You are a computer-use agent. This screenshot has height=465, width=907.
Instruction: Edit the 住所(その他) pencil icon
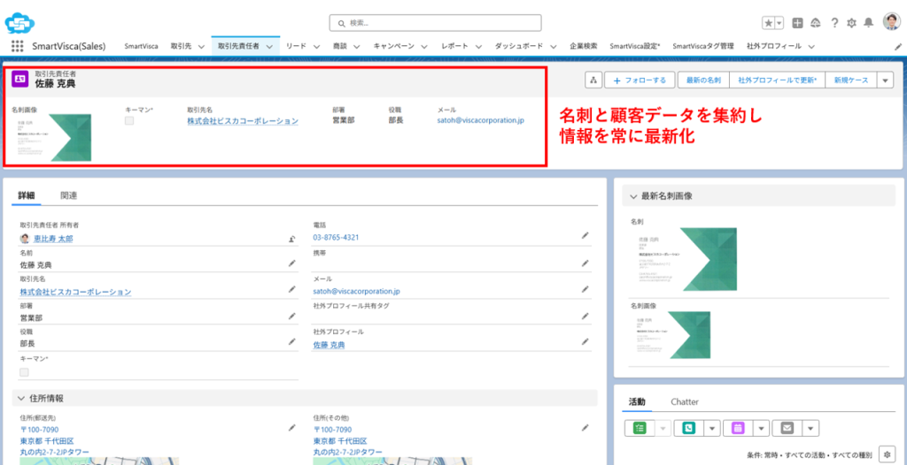pyautogui.click(x=585, y=428)
